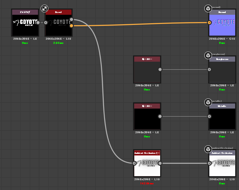Click the Bevel node red title bar
Viewport: 239px width, 190px height.
pyautogui.click(x=59, y=12)
